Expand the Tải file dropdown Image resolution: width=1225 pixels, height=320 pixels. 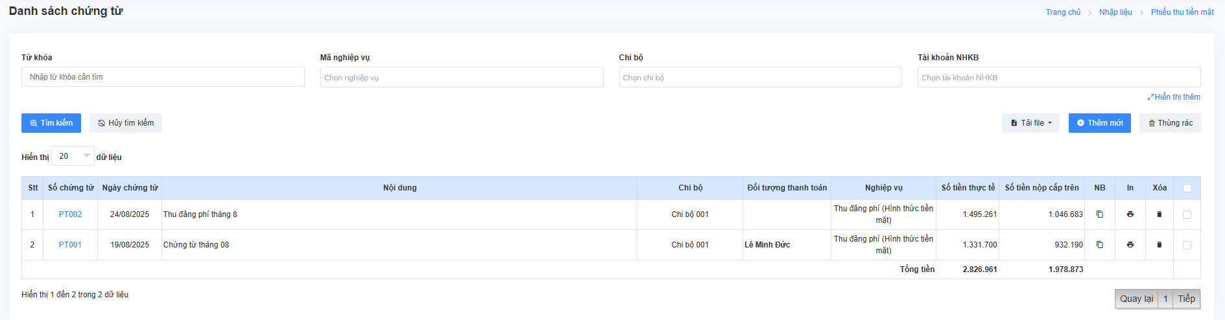[1030, 123]
